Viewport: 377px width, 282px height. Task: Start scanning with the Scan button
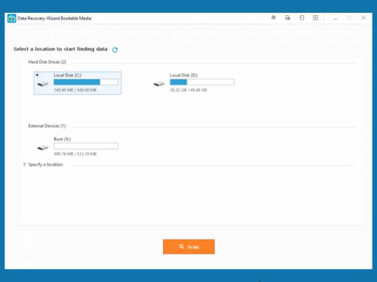point(188,246)
